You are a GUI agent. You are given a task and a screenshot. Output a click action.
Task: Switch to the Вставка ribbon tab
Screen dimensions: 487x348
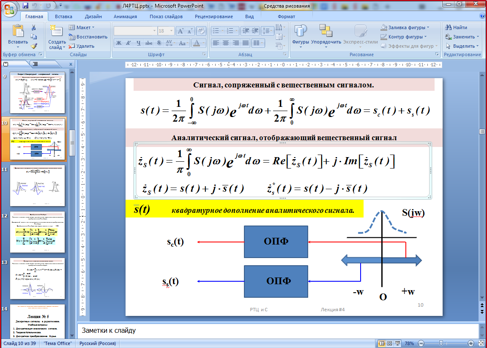[63, 16]
